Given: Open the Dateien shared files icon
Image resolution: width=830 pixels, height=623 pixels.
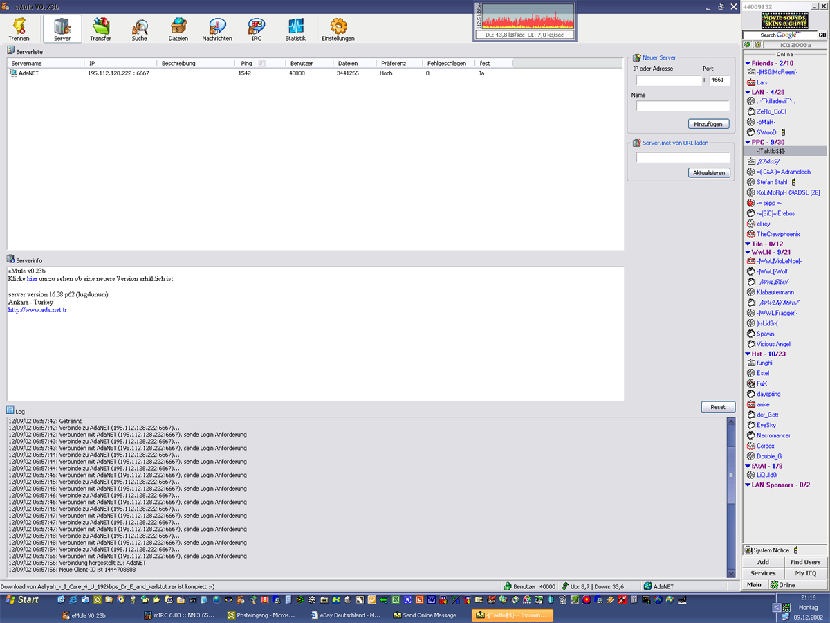Looking at the screenshot, I should coord(178,29).
